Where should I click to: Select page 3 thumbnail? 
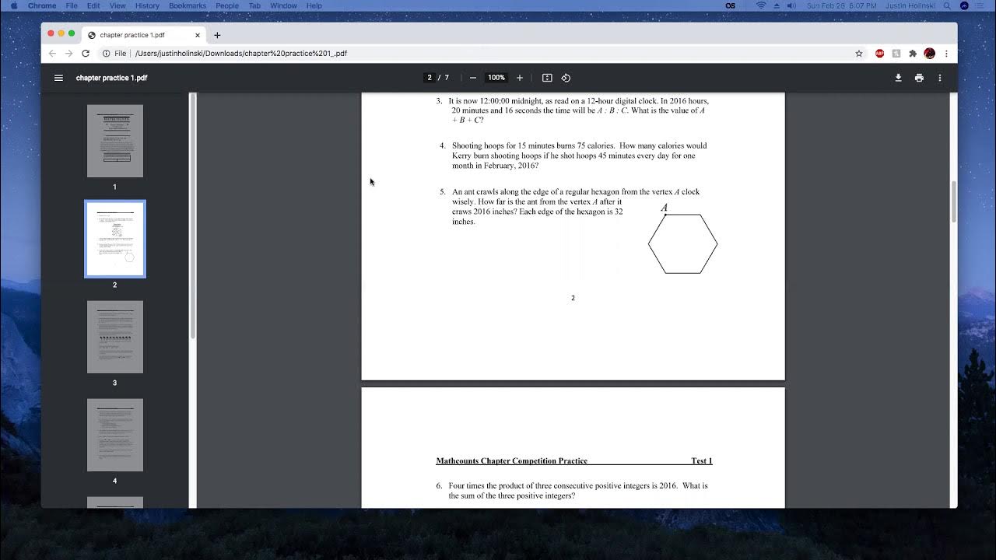point(115,337)
